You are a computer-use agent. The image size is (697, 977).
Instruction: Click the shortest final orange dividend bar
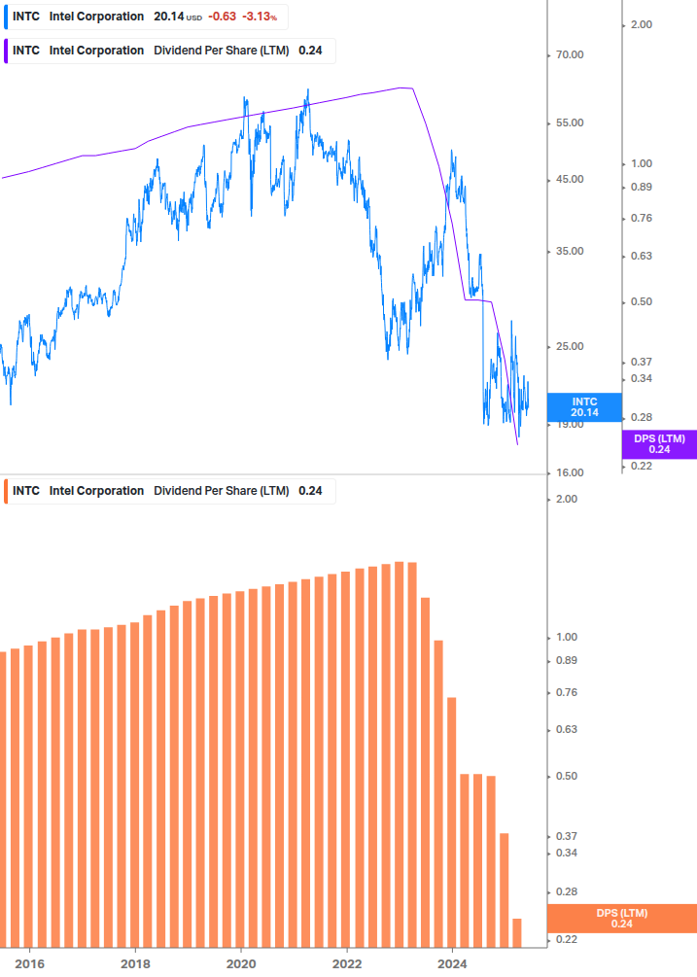pyautogui.click(x=517, y=932)
